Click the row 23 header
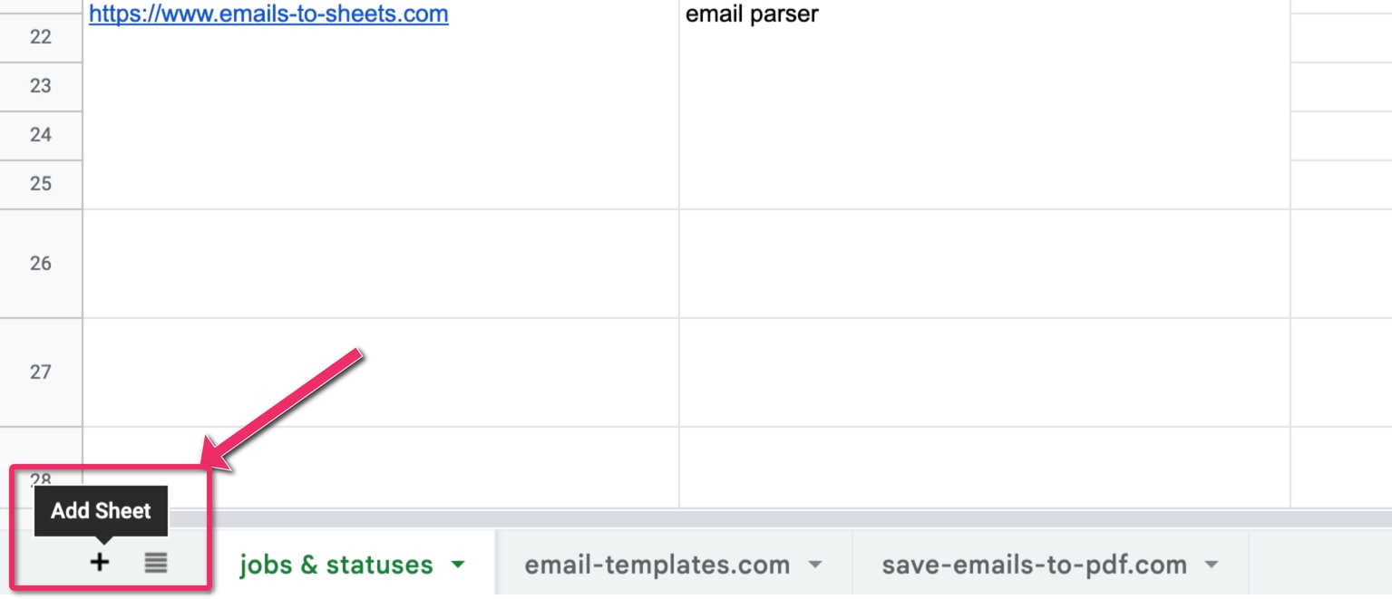The height and width of the screenshot is (599, 1392). pos(41,86)
